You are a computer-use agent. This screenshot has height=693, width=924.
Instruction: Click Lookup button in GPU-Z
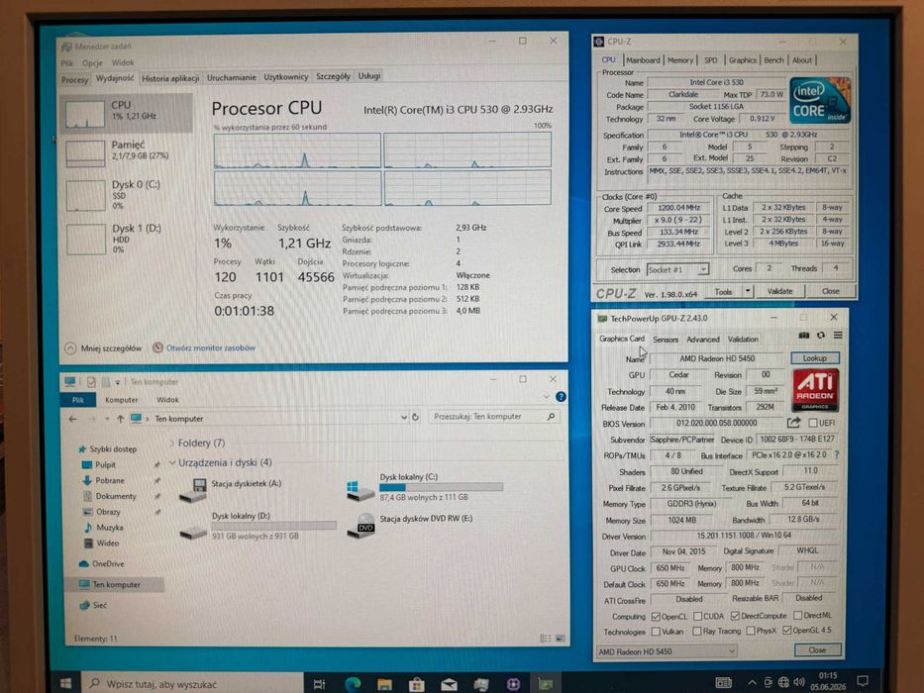pos(814,357)
